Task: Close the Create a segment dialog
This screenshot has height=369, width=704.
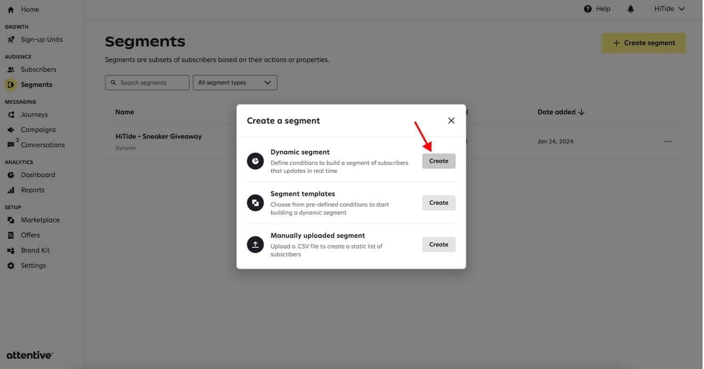Action: click(451, 121)
